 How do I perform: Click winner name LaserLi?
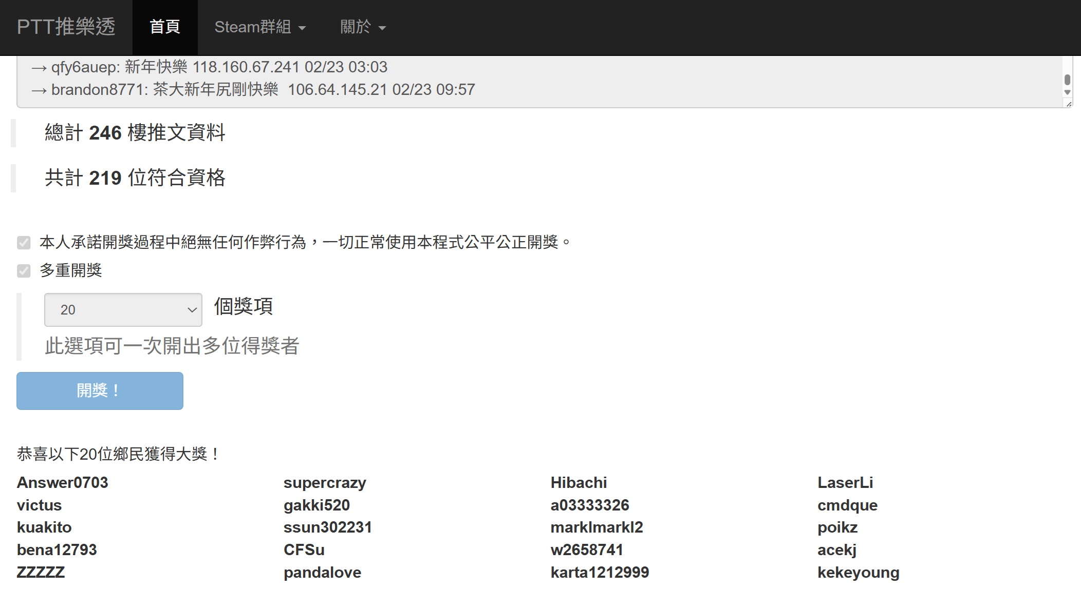click(845, 483)
